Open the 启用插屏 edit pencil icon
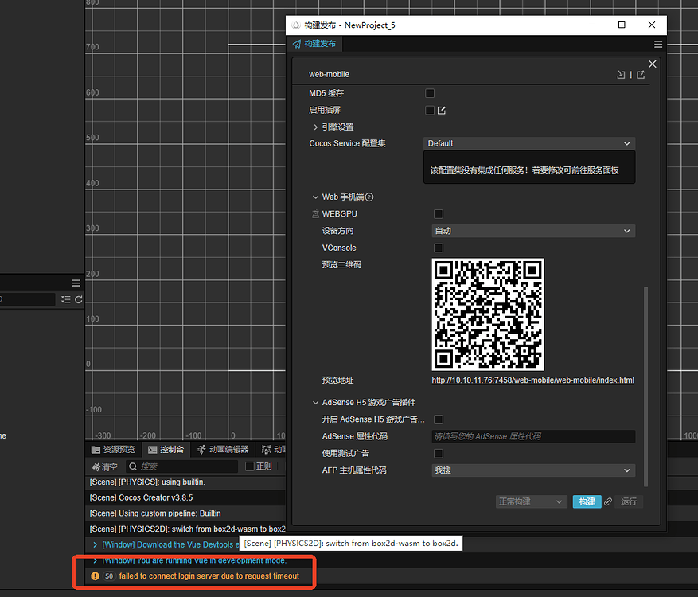The image size is (698, 597). pyautogui.click(x=440, y=110)
